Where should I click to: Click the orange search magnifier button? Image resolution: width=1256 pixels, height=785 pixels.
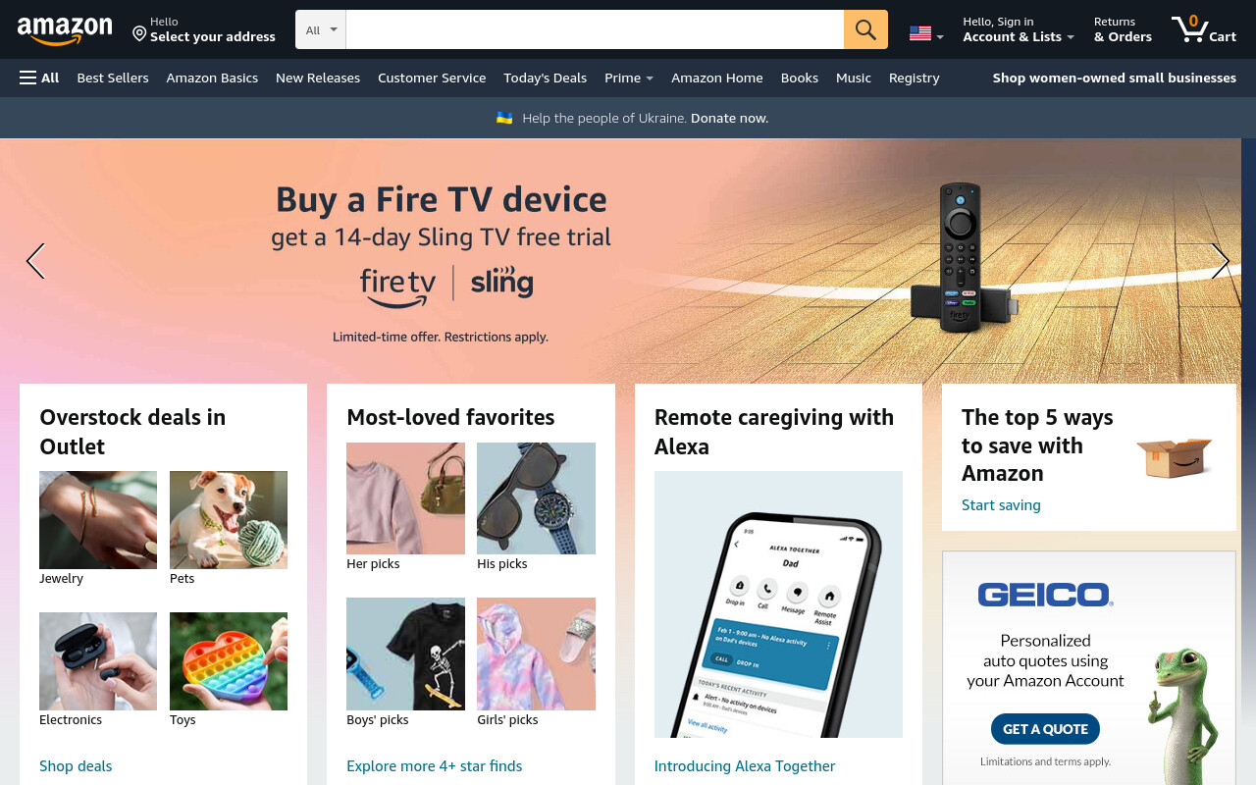tap(865, 29)
